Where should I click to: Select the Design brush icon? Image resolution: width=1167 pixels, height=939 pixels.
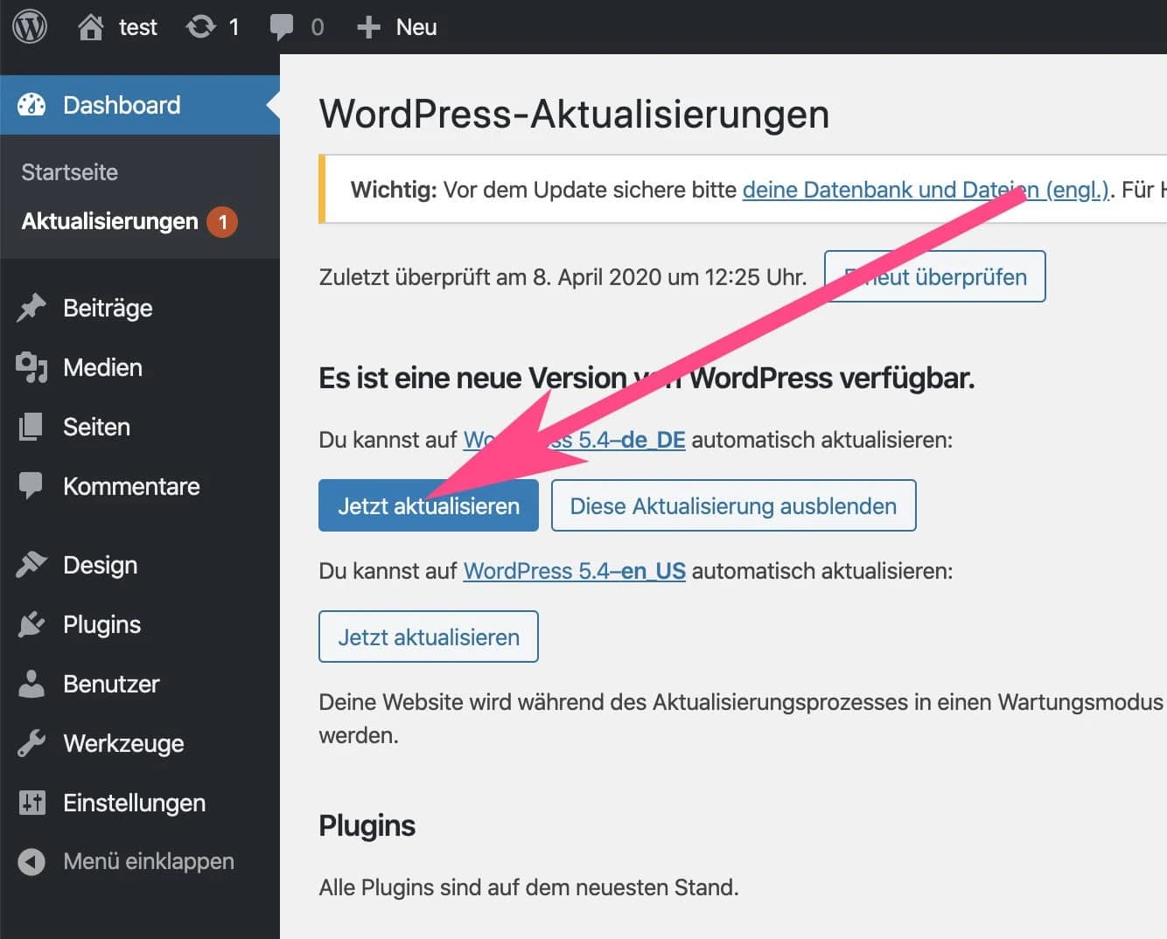tap(31, 565)
